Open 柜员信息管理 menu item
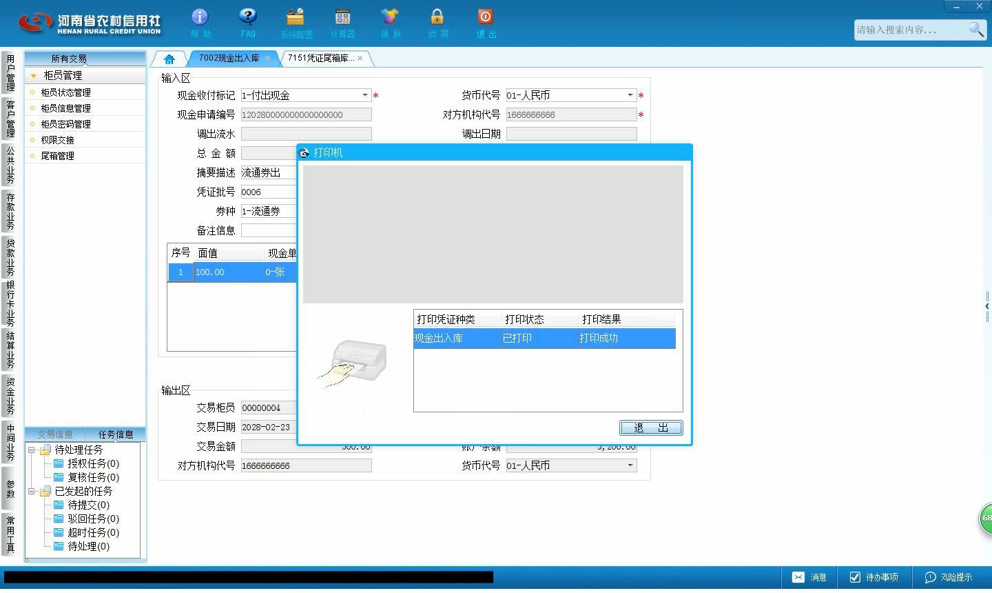Screen dimensions: 992x593 tap(65, 108)
